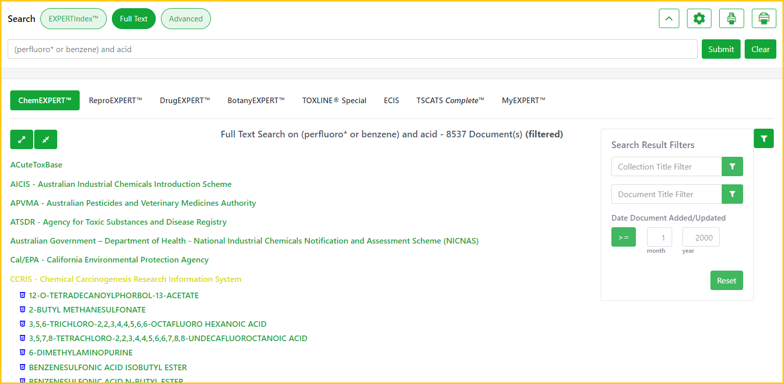Select the Advanced search mode pill

(185, 19)
